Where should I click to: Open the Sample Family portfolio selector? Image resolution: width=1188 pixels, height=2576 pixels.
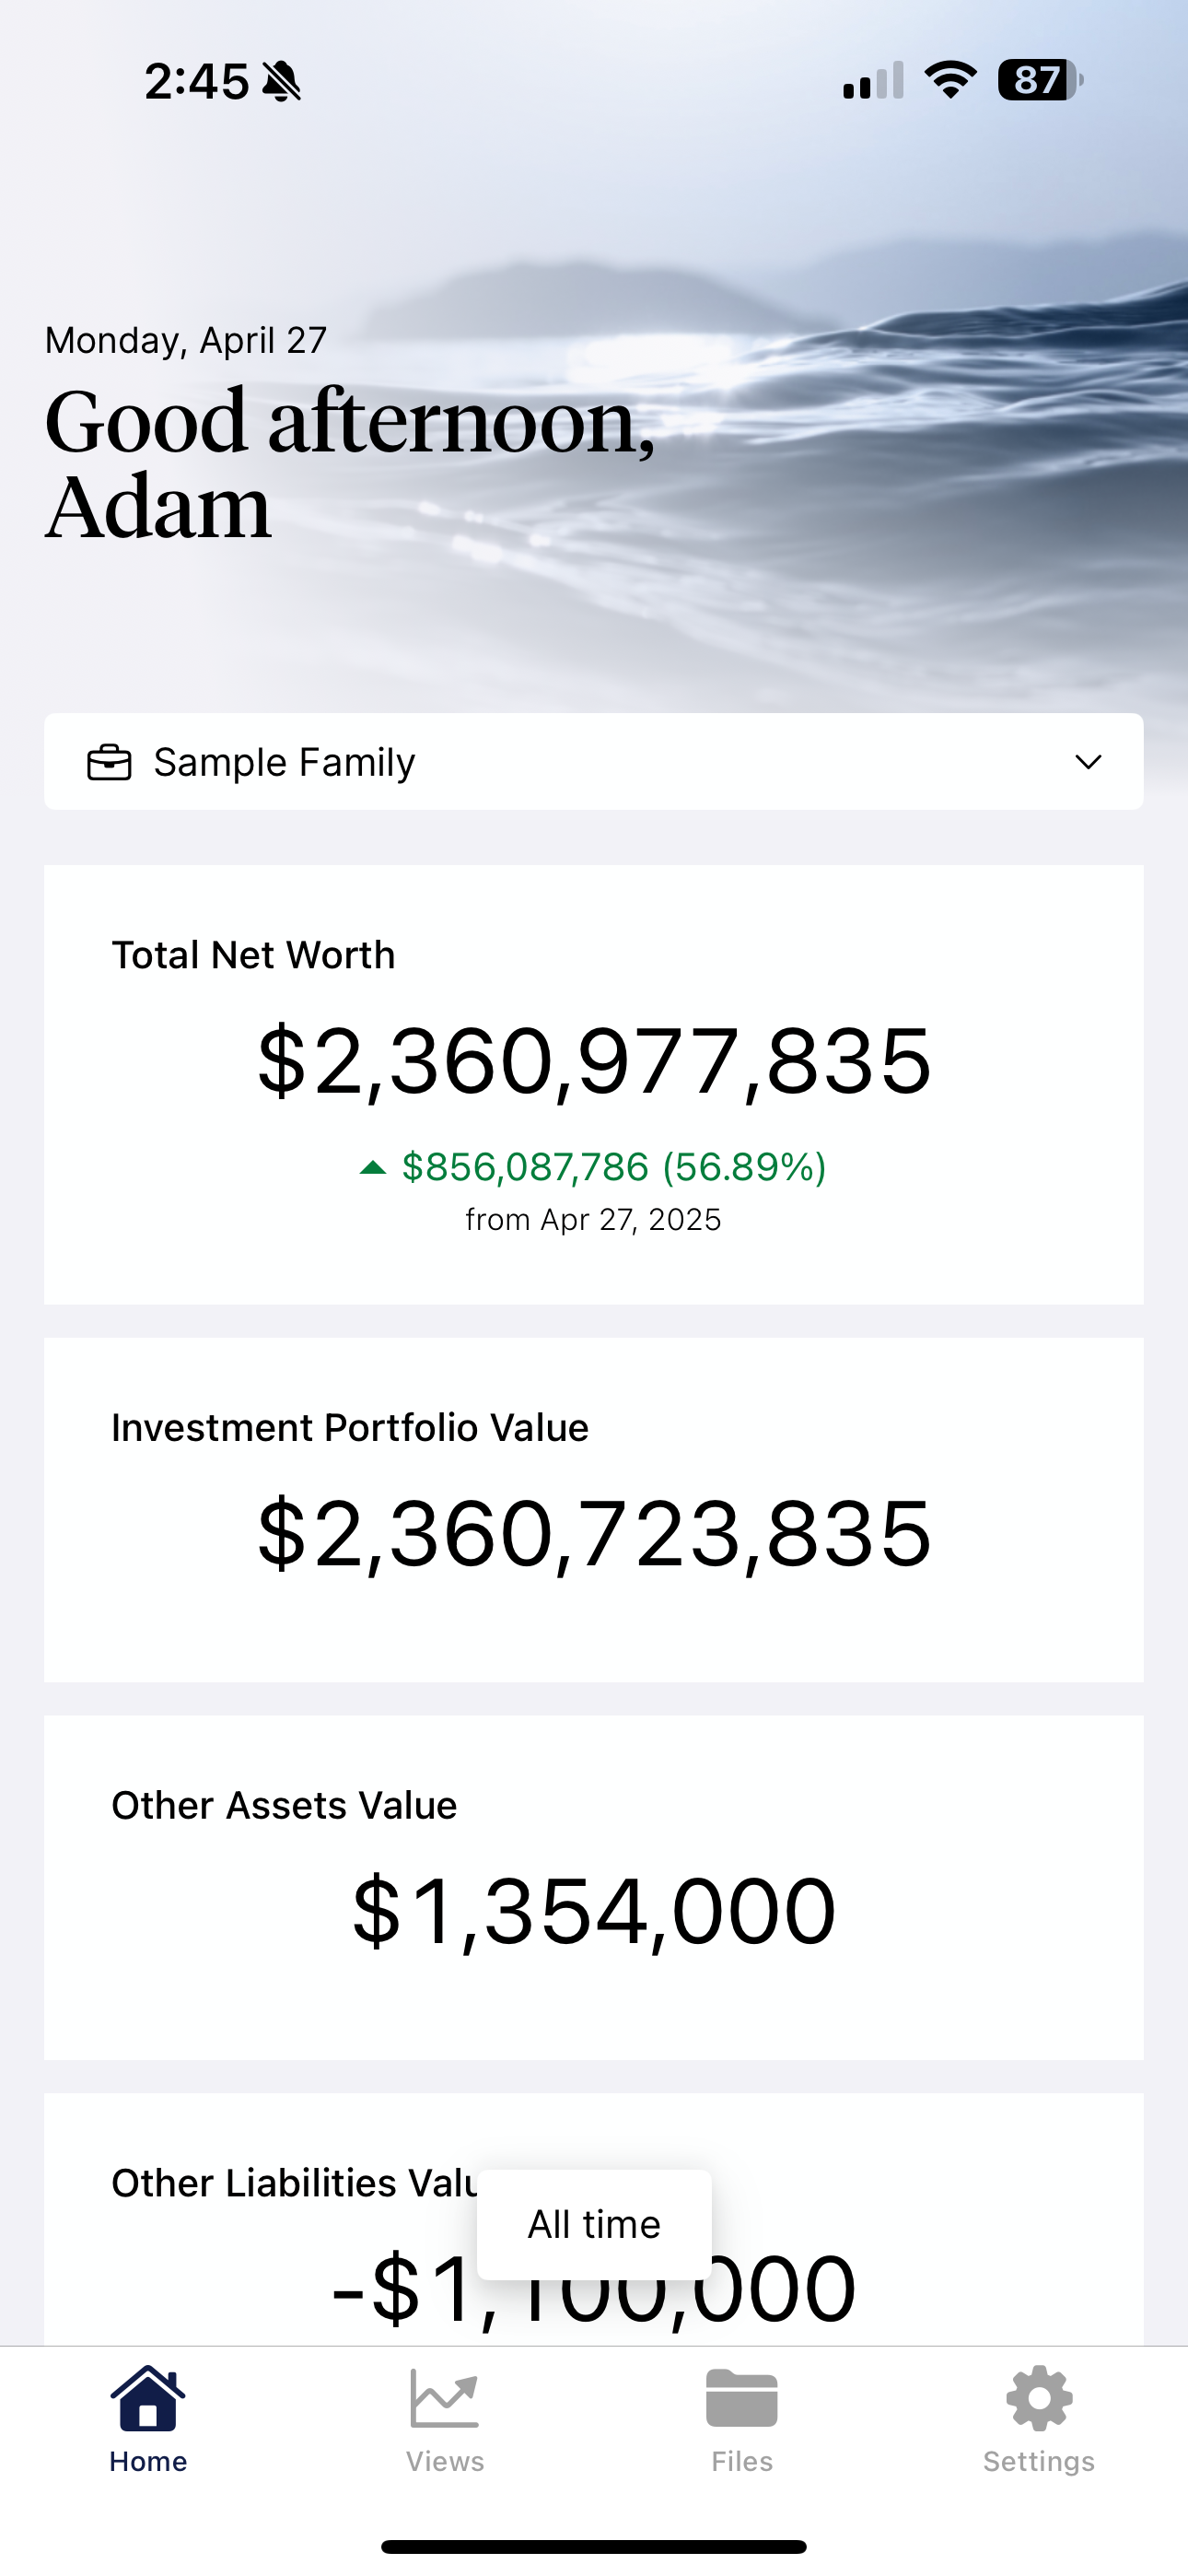pyautogui.click(x=594, y=761)
